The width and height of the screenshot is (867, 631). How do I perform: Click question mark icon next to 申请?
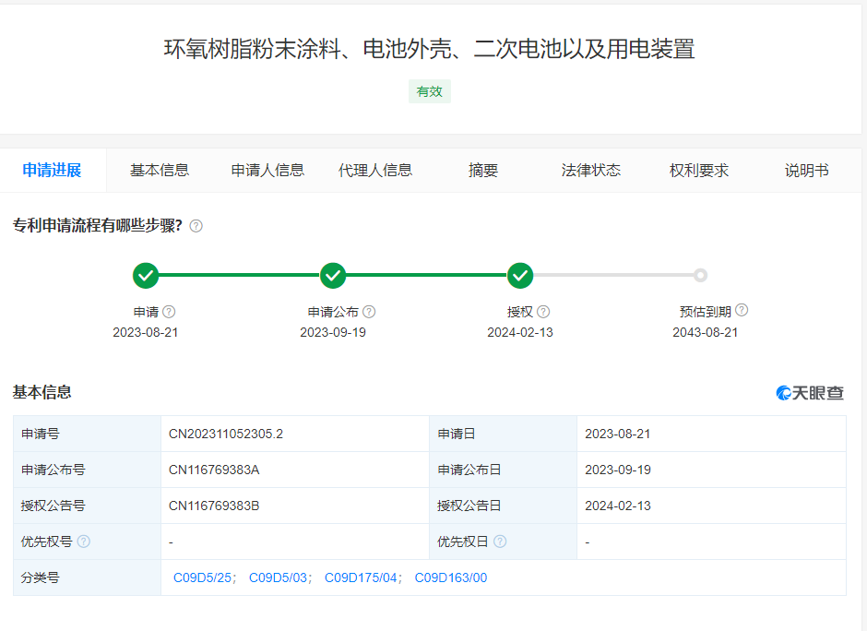click(x=169, y=312)
